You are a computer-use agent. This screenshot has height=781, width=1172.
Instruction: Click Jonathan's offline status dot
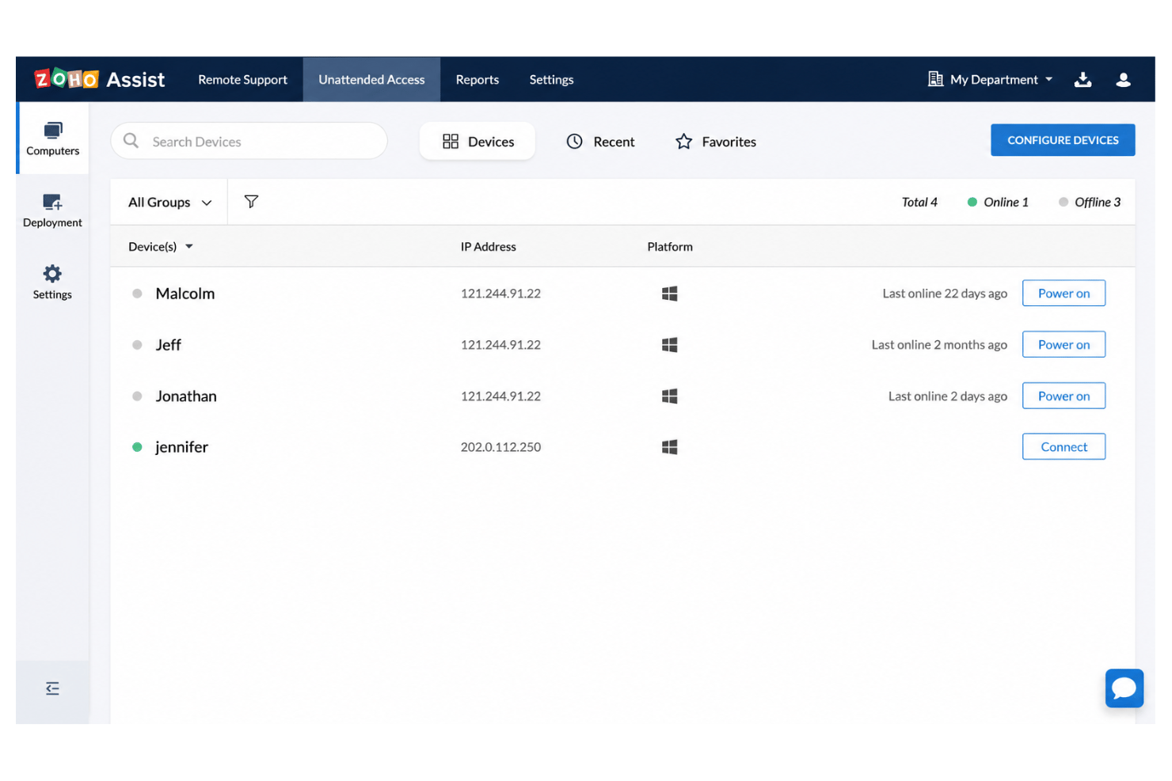tap(137, 396)
